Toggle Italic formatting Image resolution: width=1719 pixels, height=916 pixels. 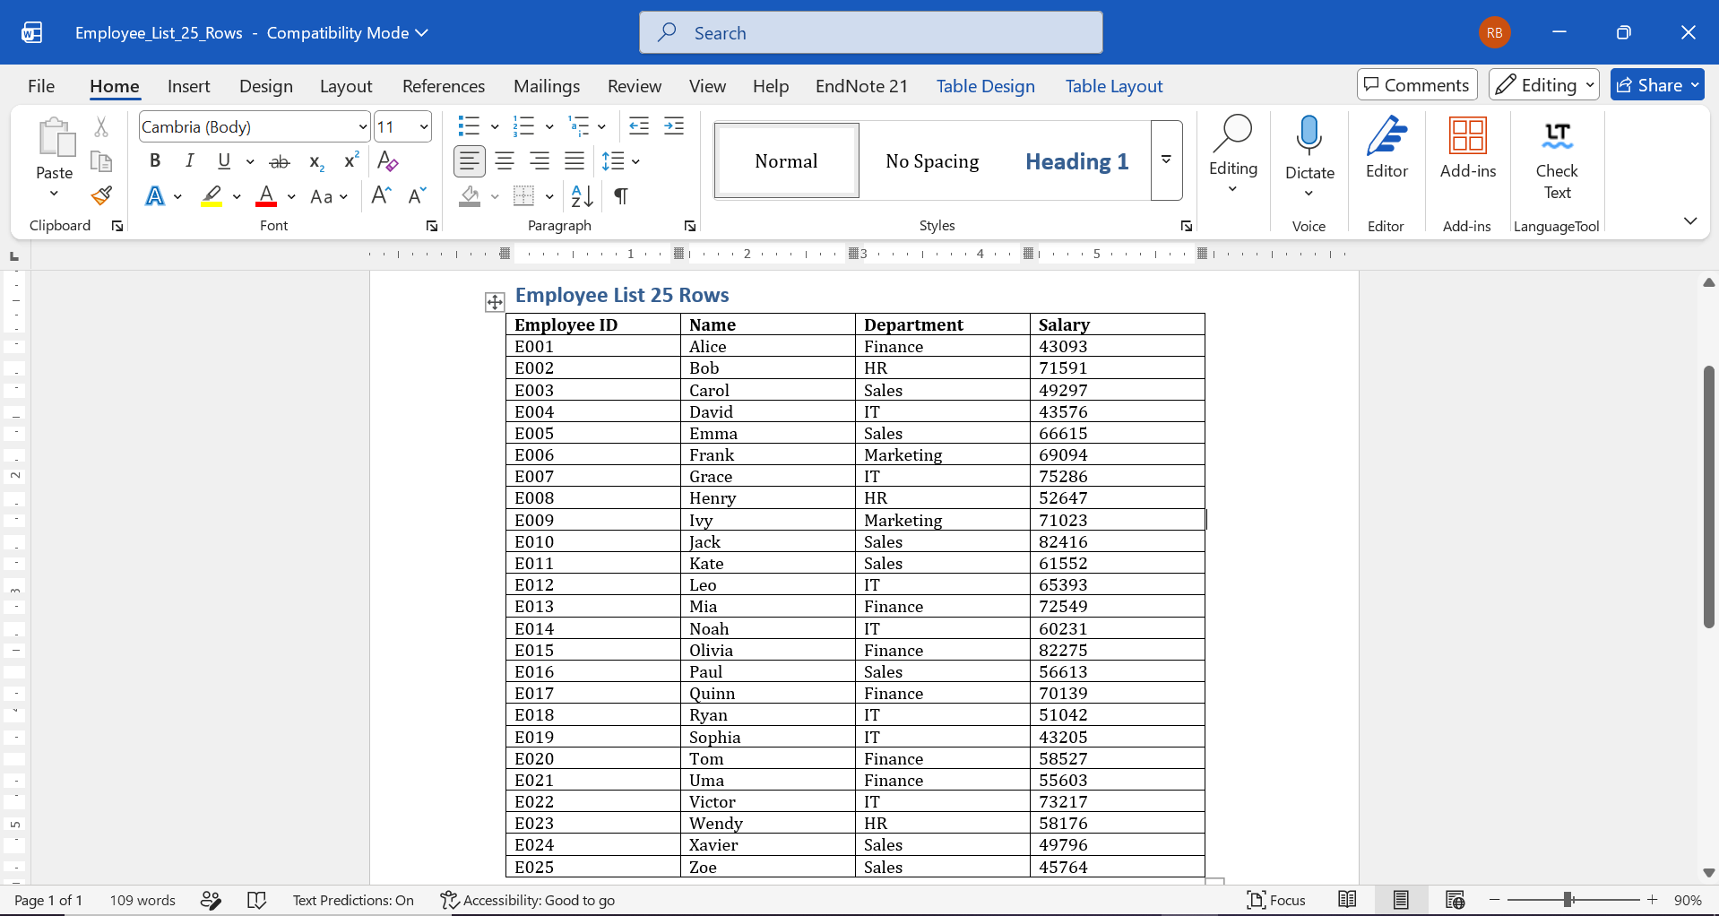click(x=189, y=161)
